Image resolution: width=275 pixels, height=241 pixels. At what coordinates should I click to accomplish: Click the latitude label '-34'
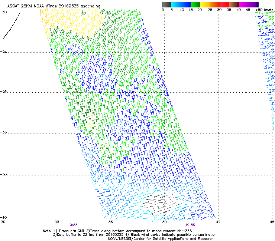pyautogui.click(x=3, y=91)
